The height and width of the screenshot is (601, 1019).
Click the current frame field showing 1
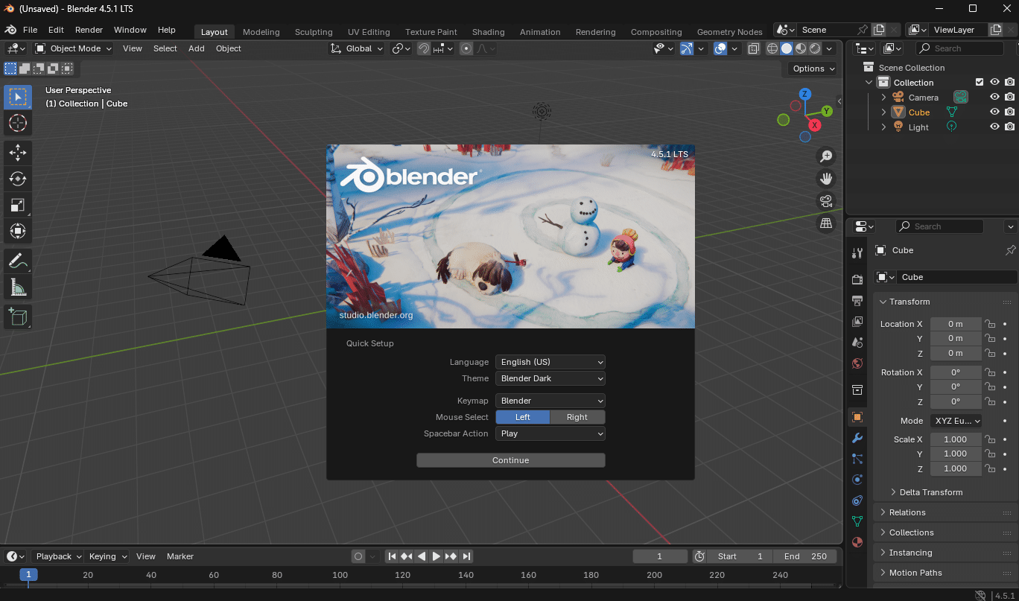coord(660,556)
